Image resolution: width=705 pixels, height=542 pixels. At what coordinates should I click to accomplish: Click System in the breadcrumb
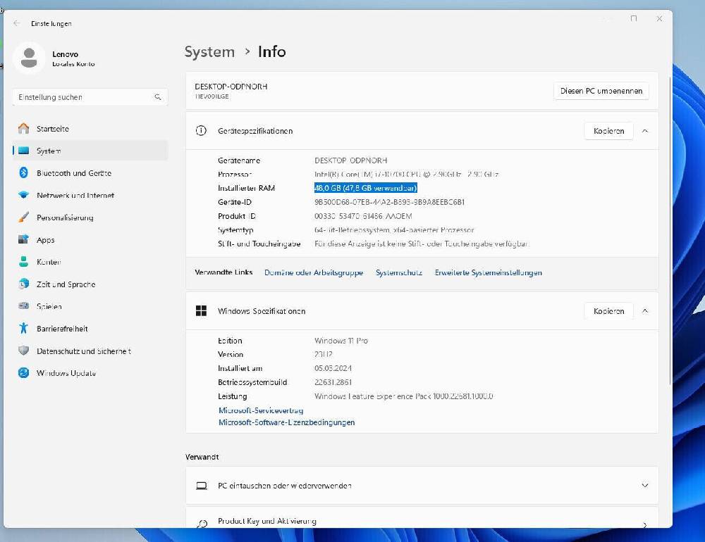pos(209,51)
